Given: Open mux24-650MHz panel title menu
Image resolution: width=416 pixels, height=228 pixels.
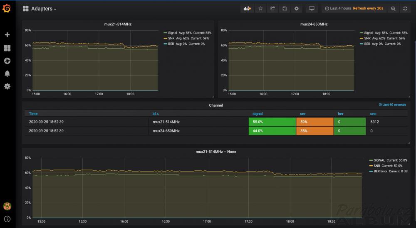Looking at the screenshot, I should point(314,24).
